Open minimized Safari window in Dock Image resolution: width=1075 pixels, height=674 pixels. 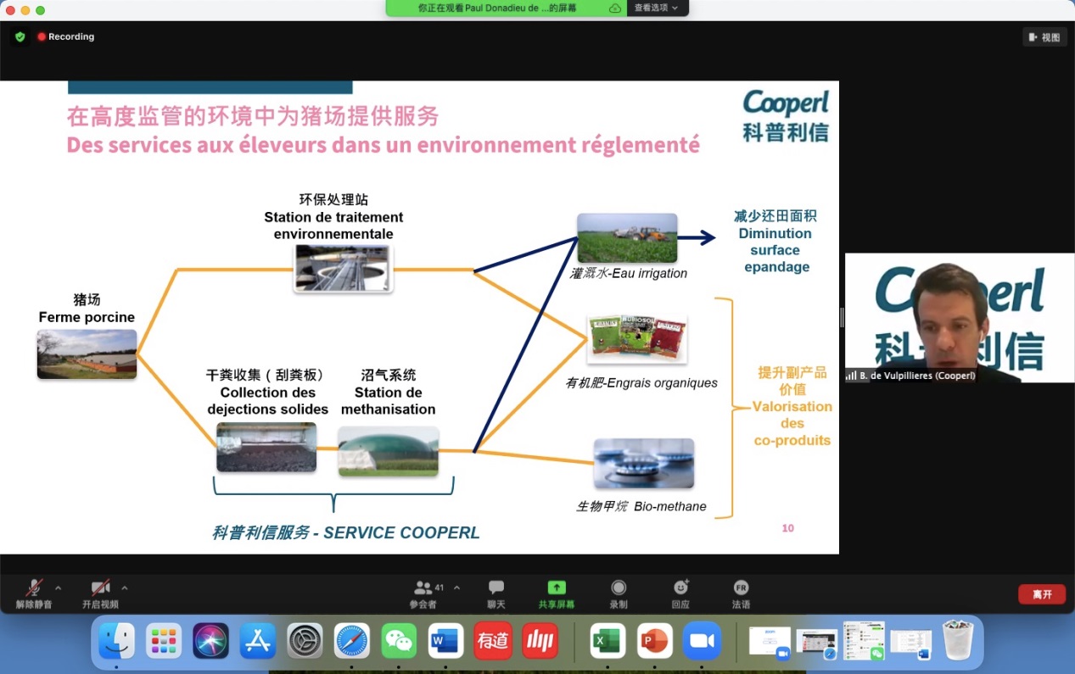(x=816, y=643)
